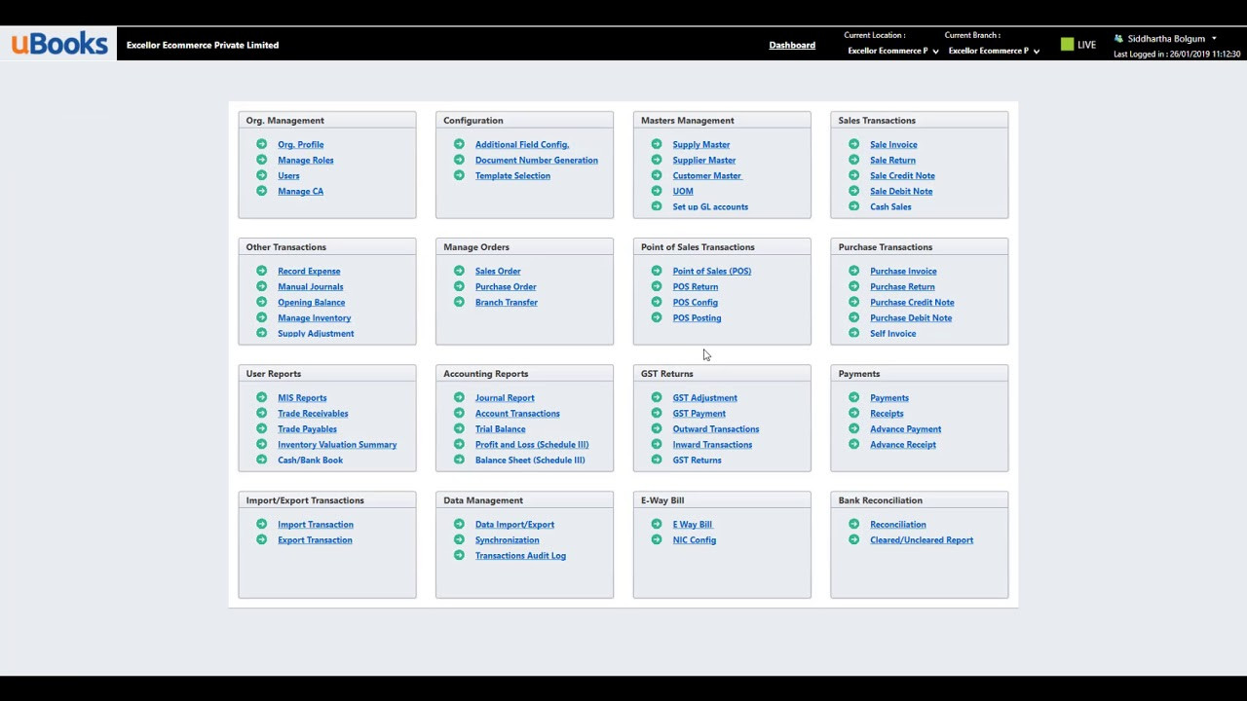This screenshot has height=701, width=1247.
Task: Open the Purchase Order link
Action: tap(506, 286)
